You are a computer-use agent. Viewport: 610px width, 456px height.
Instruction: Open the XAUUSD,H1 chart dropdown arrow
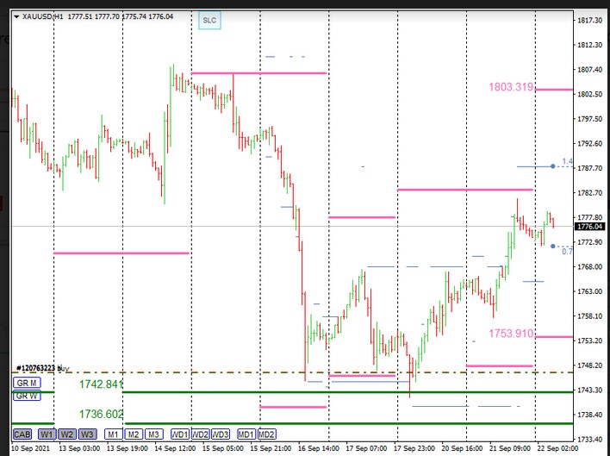click(x=16, y=16)
